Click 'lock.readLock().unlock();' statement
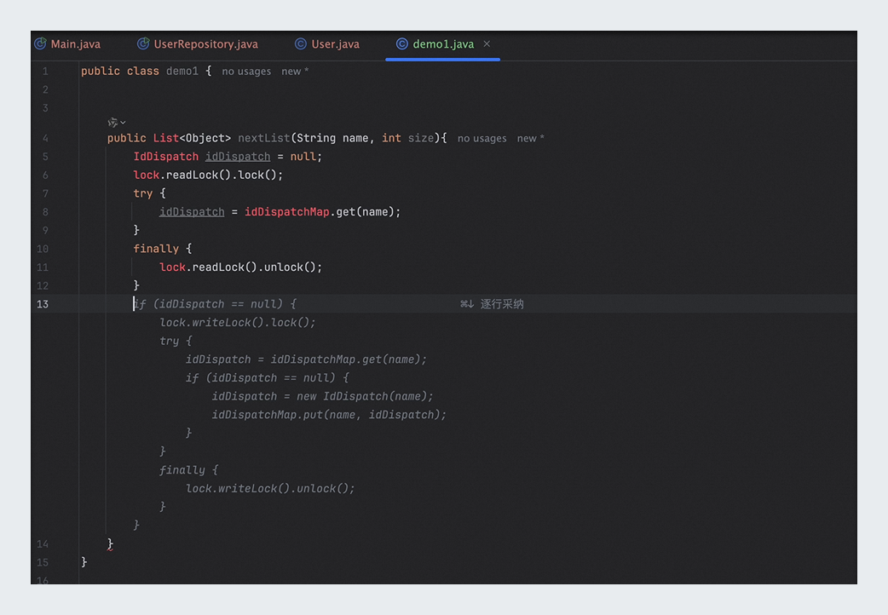Screen dimensions: 888x615 (240, 267)
